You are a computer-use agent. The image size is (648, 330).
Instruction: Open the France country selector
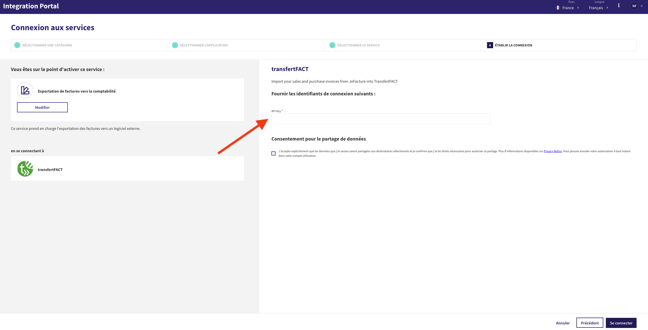pyautogui.click(x=568, y=8)
